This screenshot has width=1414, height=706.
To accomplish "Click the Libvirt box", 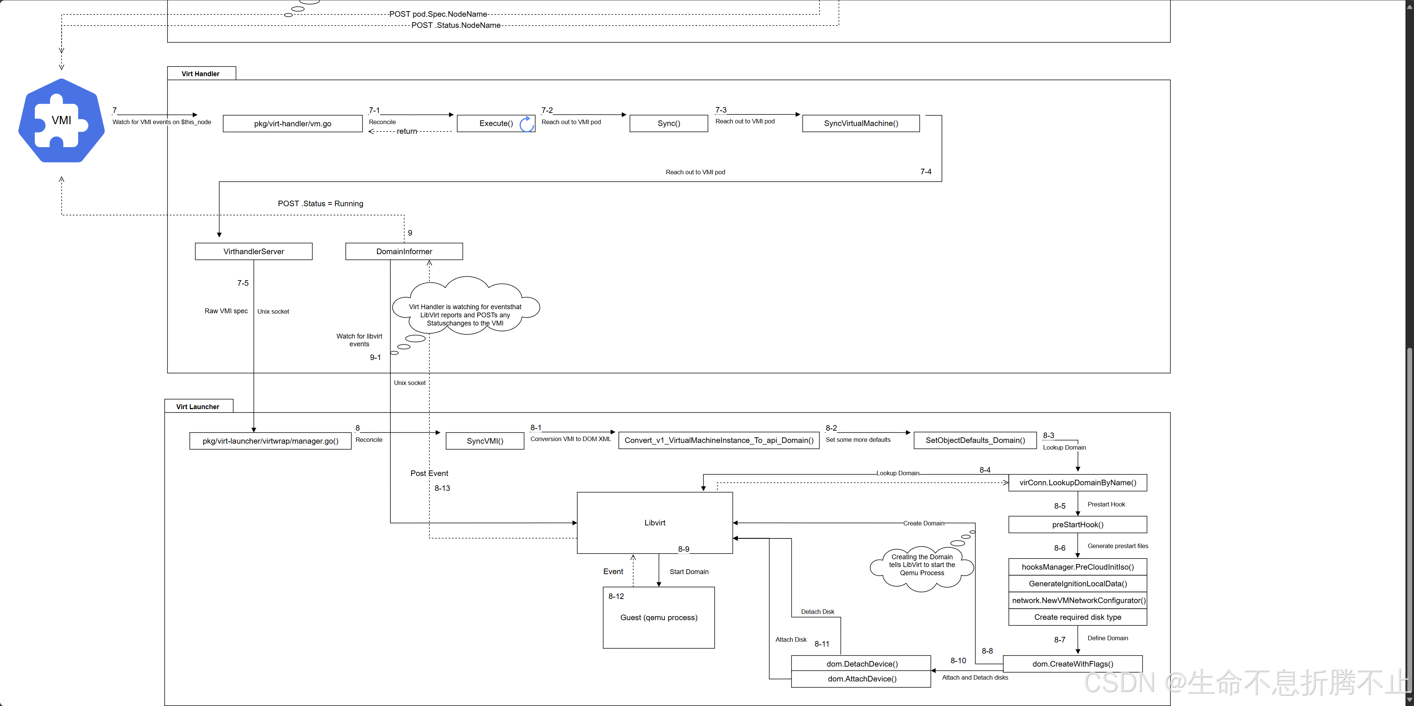I will pos(654,523).
